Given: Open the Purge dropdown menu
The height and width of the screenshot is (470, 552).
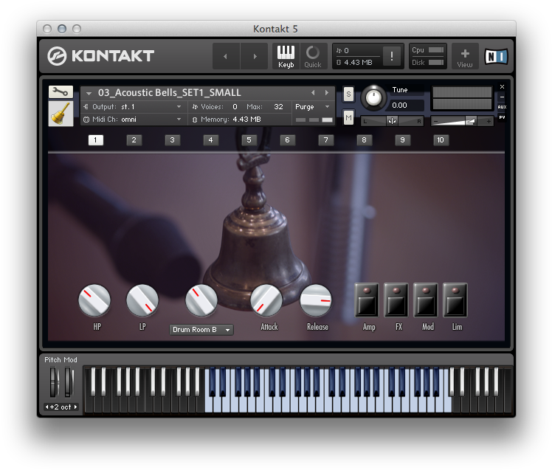Looking at the screenshot, I should pyautogui.click(x=313, y=107).
